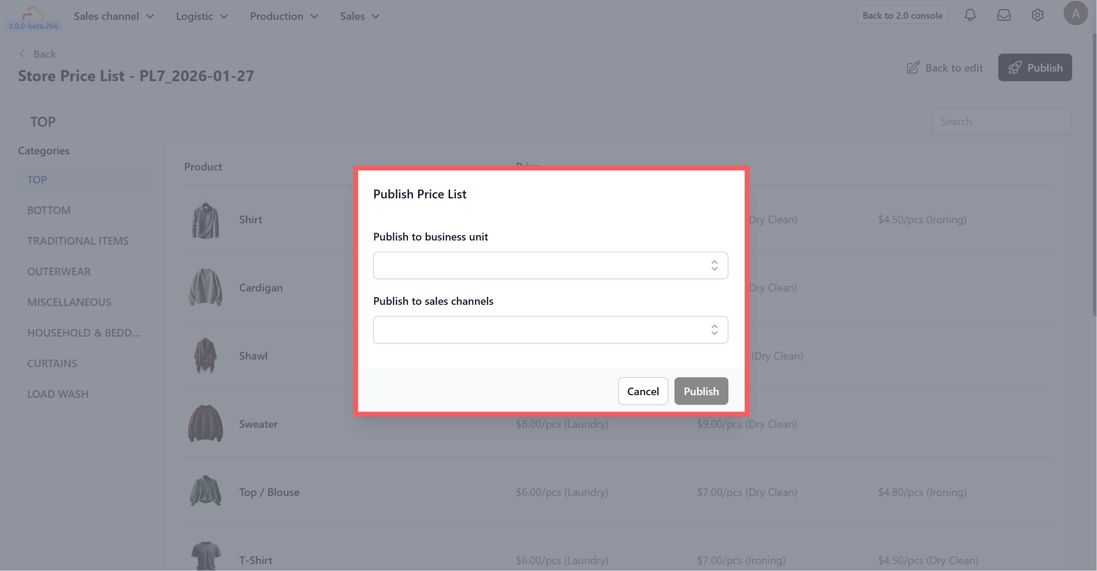Click the user avatar A
The image size is (1097, 571).
click(x=1075, y=14)
